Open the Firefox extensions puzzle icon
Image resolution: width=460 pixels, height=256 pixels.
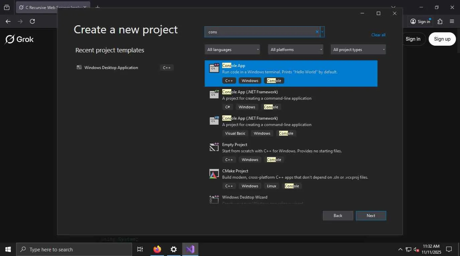coord(440,21)
